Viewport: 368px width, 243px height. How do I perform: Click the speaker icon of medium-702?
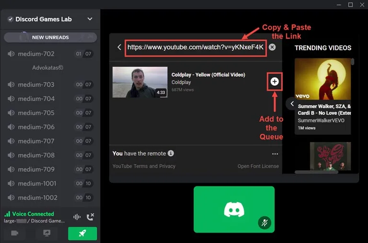click(x=11, y=54)
